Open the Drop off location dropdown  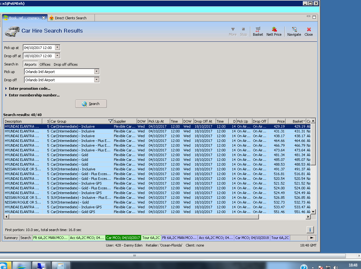click(97, 80)
